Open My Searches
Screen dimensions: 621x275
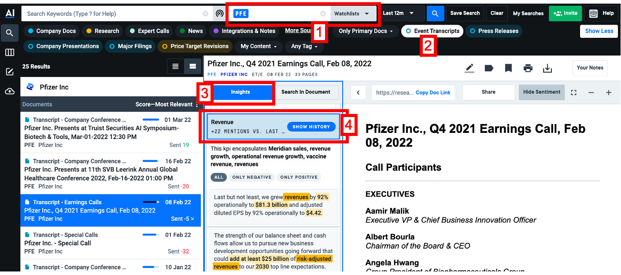[528, 14]
